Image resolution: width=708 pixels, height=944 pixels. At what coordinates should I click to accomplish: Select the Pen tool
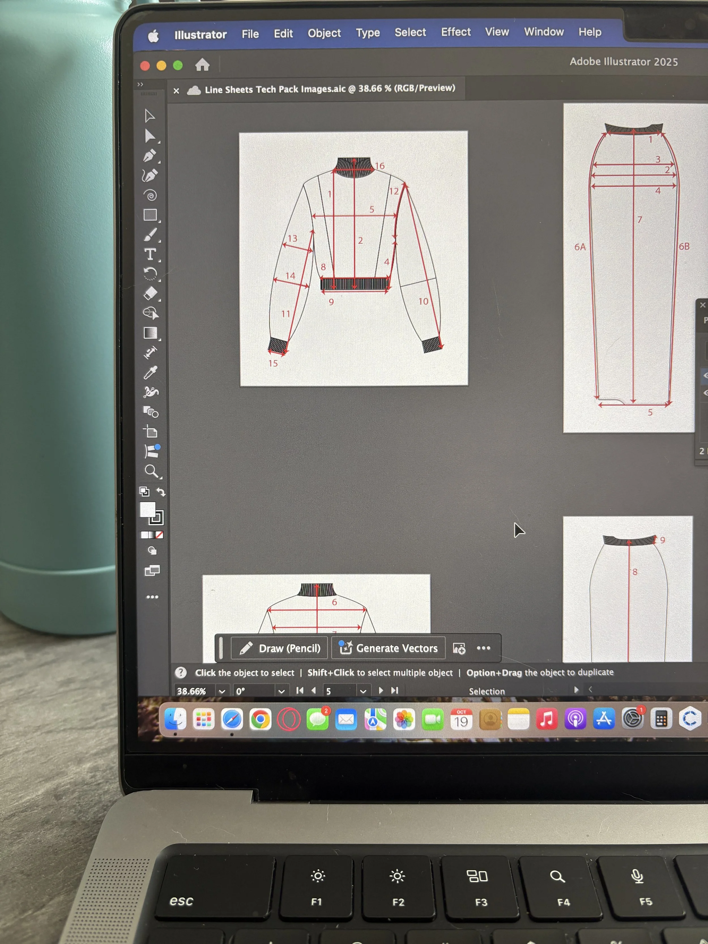[x=149, y=156]
